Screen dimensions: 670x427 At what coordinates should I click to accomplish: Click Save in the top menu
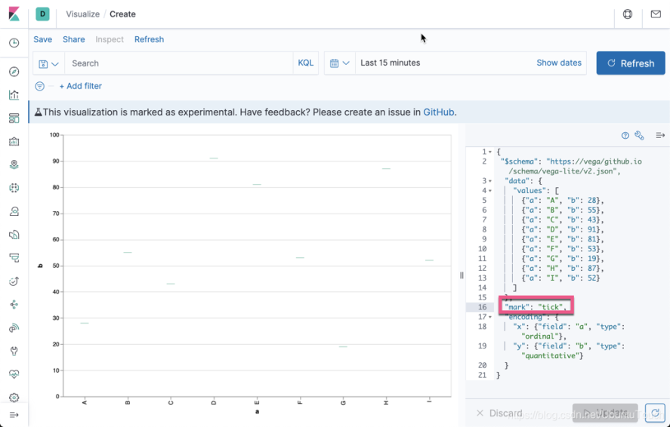(43, 39)
